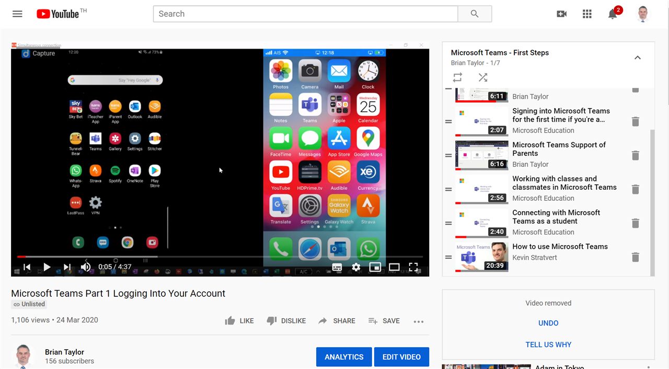The image size is (669, 369).
Task: Open thumbnail of the 2:07 playlist video
Action: coord(482,121)
